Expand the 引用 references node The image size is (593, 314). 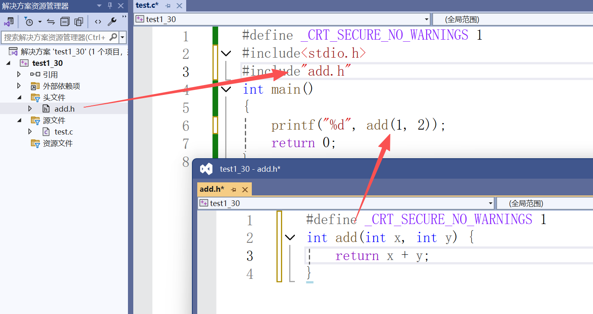[19, 74]
